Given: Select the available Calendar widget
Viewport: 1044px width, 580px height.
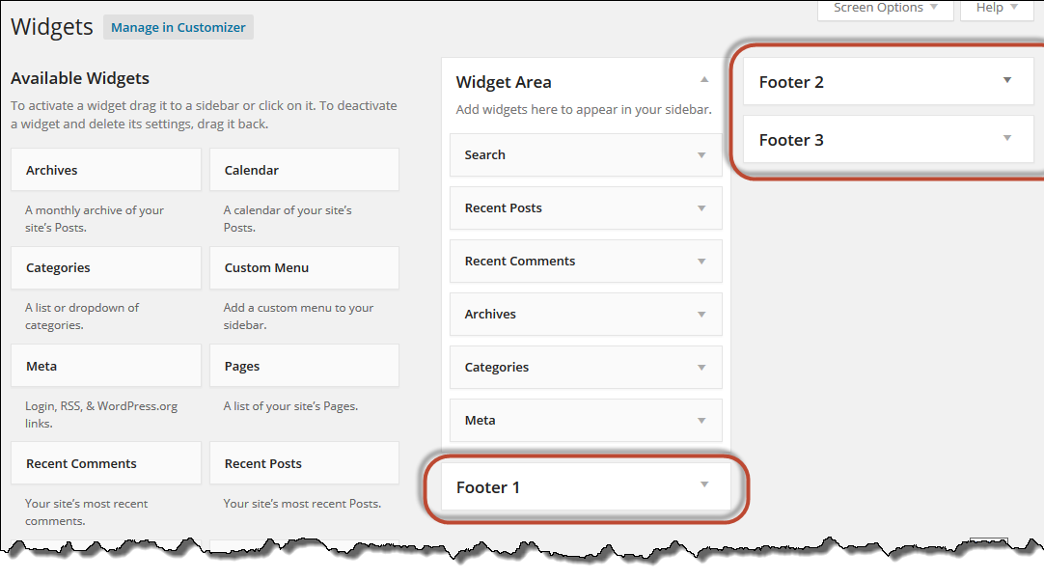Looking at the screenshot, I should tap(304, 170).
